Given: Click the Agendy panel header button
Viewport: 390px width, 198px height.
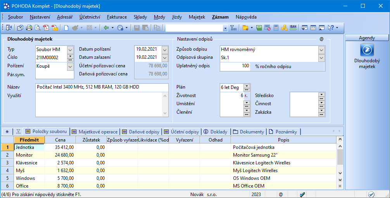Looking at the screenshot, I should click(x=367, y=38).
